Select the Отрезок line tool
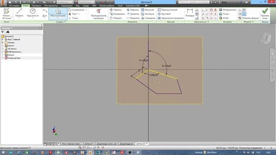The height and width of the screenshot is (155, 276). tap(19, 13)
